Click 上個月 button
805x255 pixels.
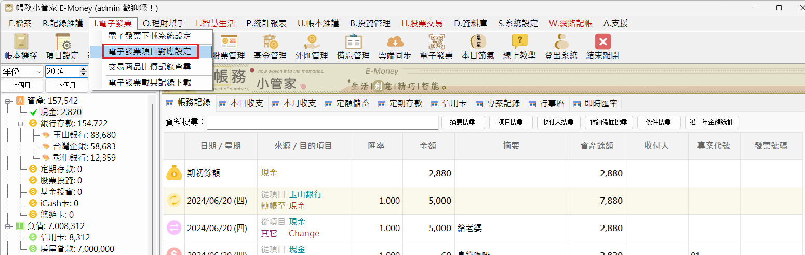(21, 86)
